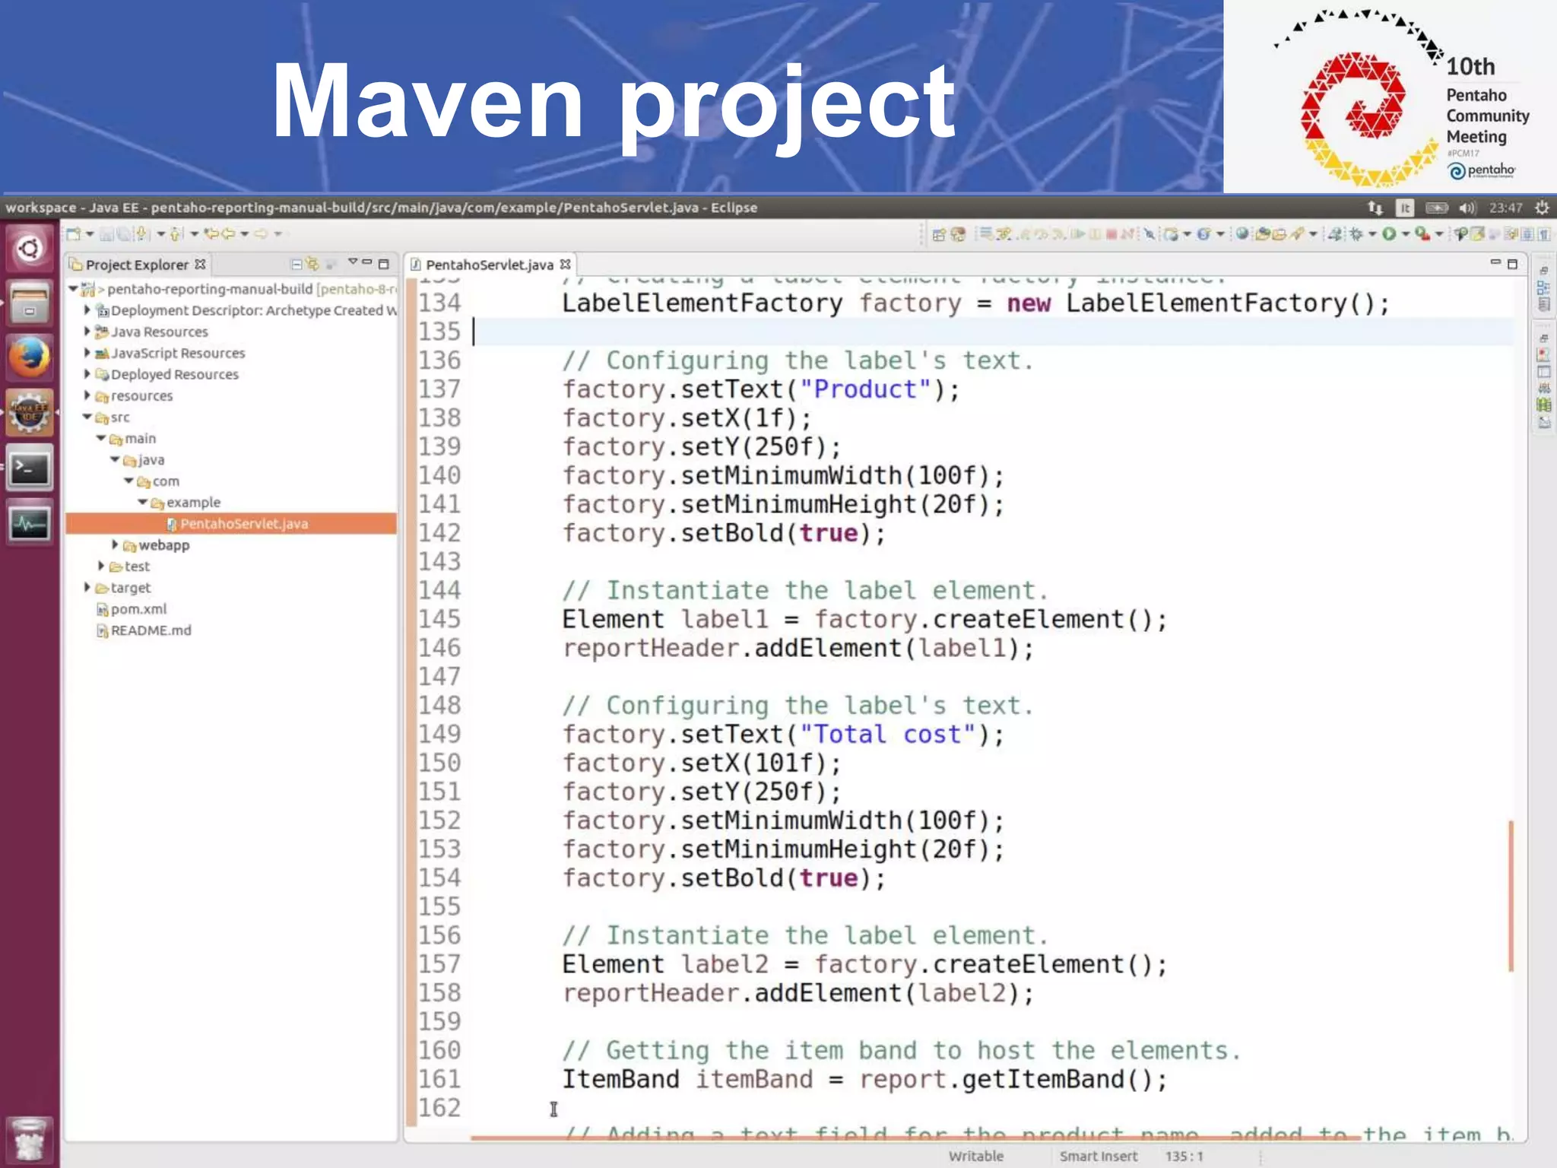1557x1168 pixels.
Task: Toggle Show Whitespace Characters paragraph icon
Action: tap(1543, 234)
